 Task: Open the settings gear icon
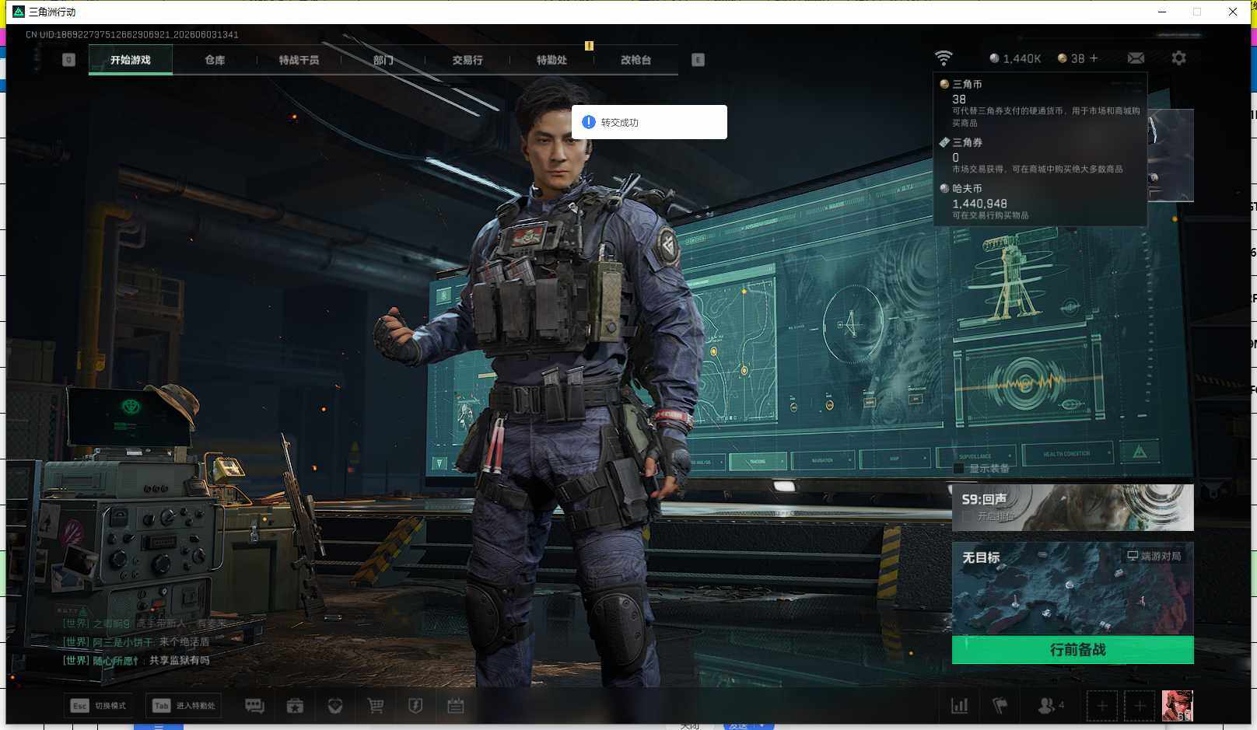pos(1178,58)
